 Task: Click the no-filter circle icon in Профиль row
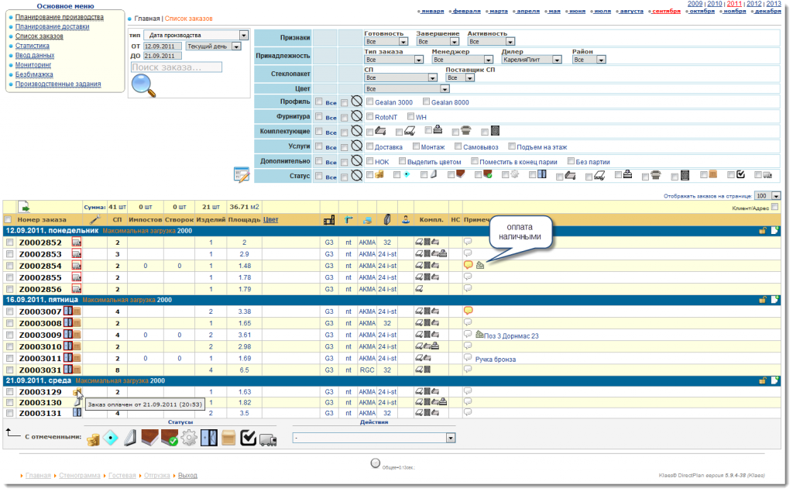[x=356, y=101]
